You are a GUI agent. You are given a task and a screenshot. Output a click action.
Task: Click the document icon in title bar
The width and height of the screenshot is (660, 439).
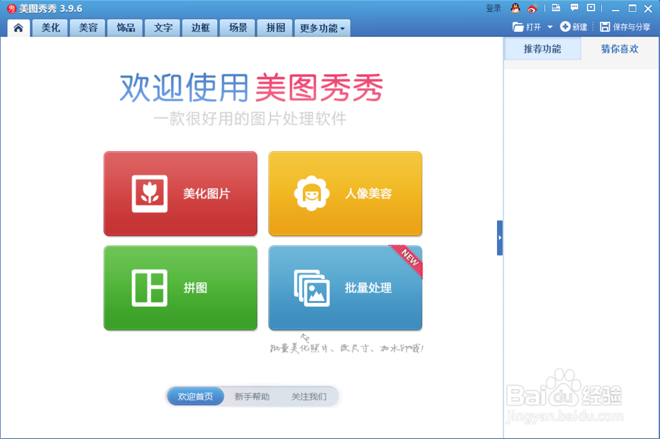click(556, 7)
